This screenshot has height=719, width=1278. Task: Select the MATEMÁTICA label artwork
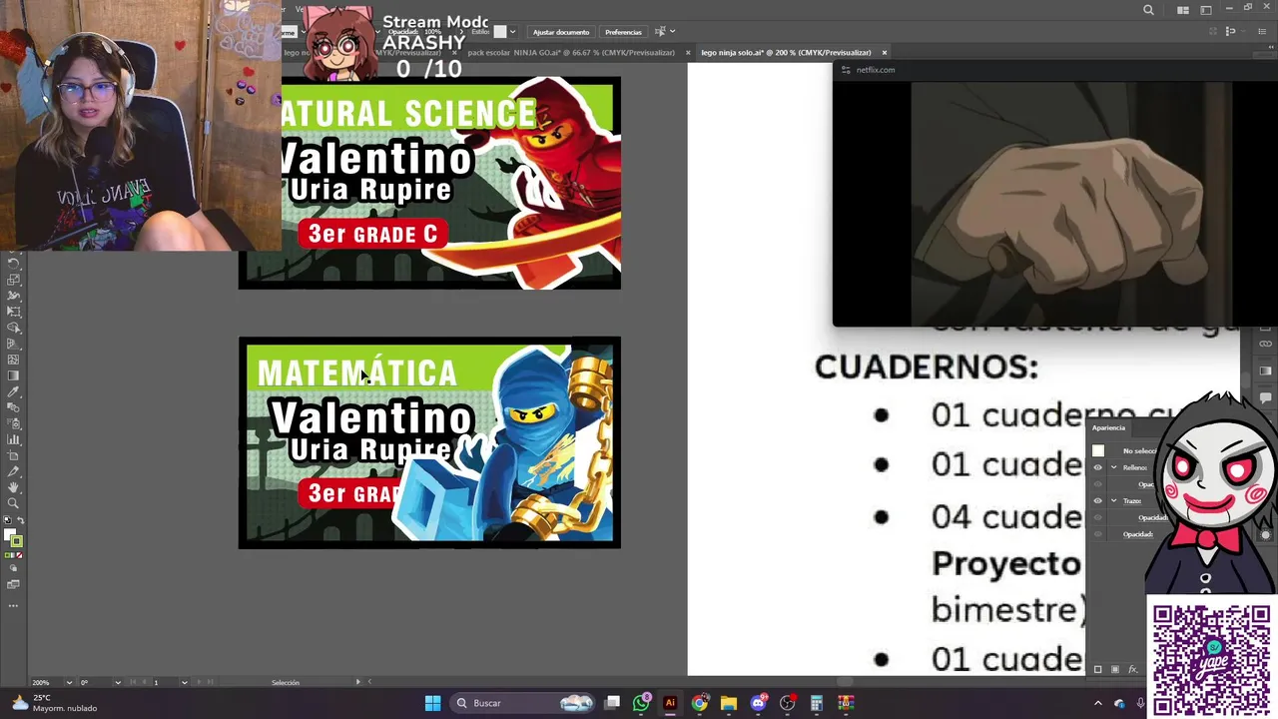[429, 442]
